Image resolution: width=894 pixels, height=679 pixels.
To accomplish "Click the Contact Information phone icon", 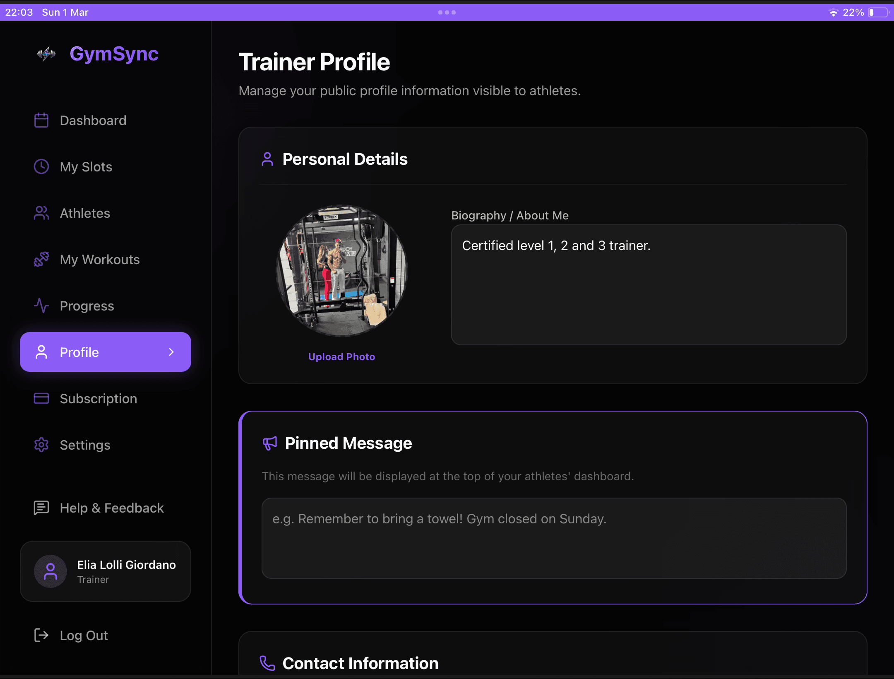I will pyautogui.click(x=267, y=663).
